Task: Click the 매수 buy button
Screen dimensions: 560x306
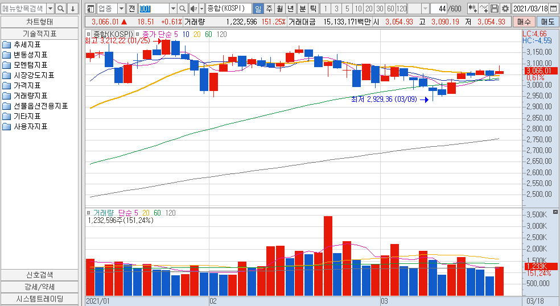Action: (524, 22)
